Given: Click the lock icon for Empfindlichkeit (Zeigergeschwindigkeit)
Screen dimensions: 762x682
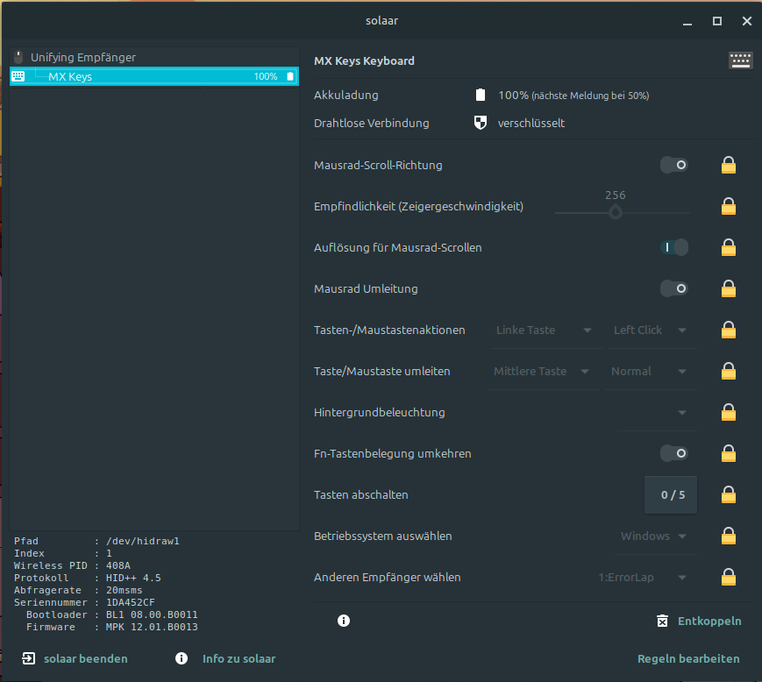Looking at the screenshot, I should point(728,207).
